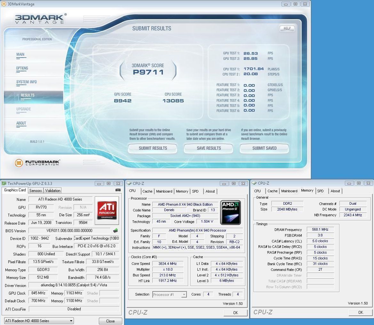Click the Multiplier x 18.0 value

click(168, 269)
